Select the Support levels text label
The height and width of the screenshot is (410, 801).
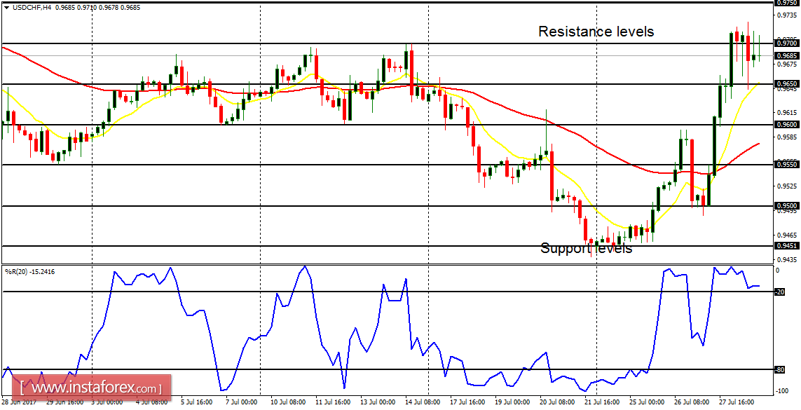[587, 249]
